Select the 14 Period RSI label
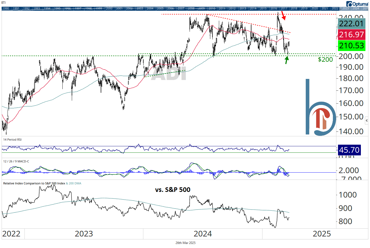This screenshot has width=370, height=248. [x=12, y=140]
